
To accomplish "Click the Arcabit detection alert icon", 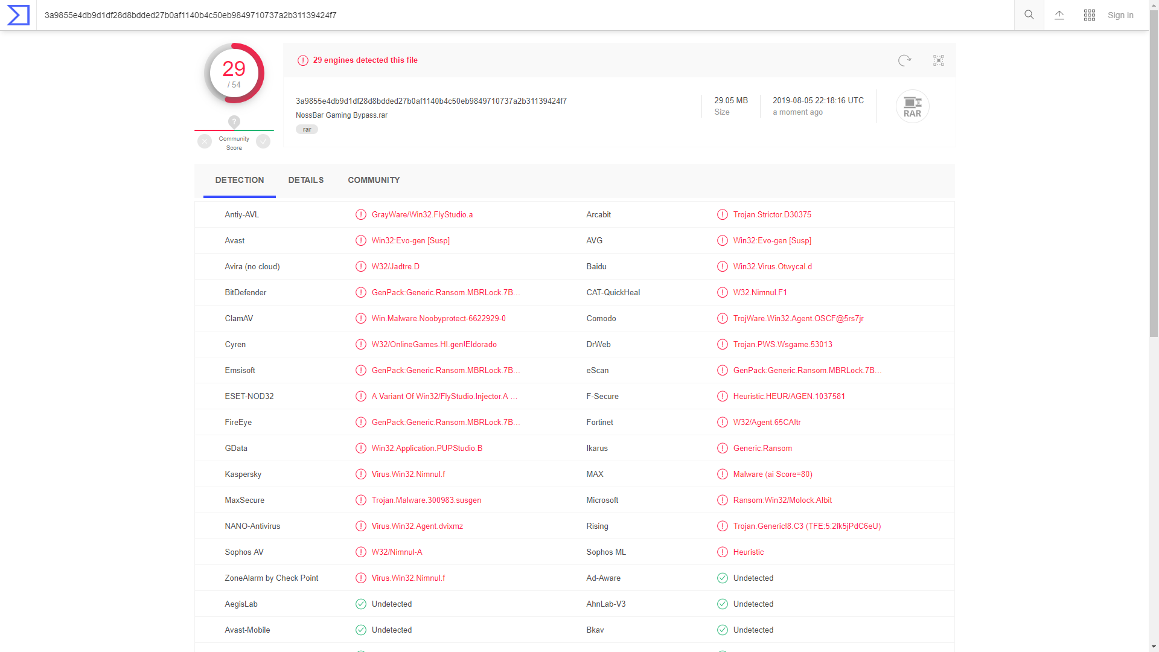I will [723, 215].
